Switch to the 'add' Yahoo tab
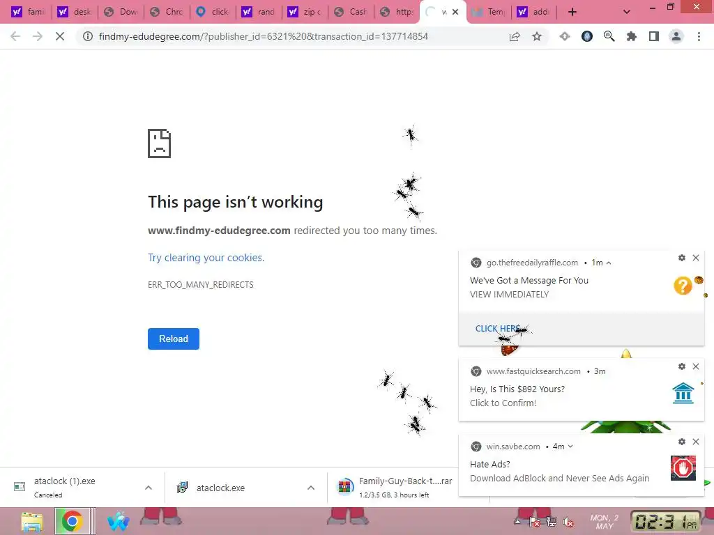This screenshot has width=714, height=535. pyautogui.click(x=533, y=12)
